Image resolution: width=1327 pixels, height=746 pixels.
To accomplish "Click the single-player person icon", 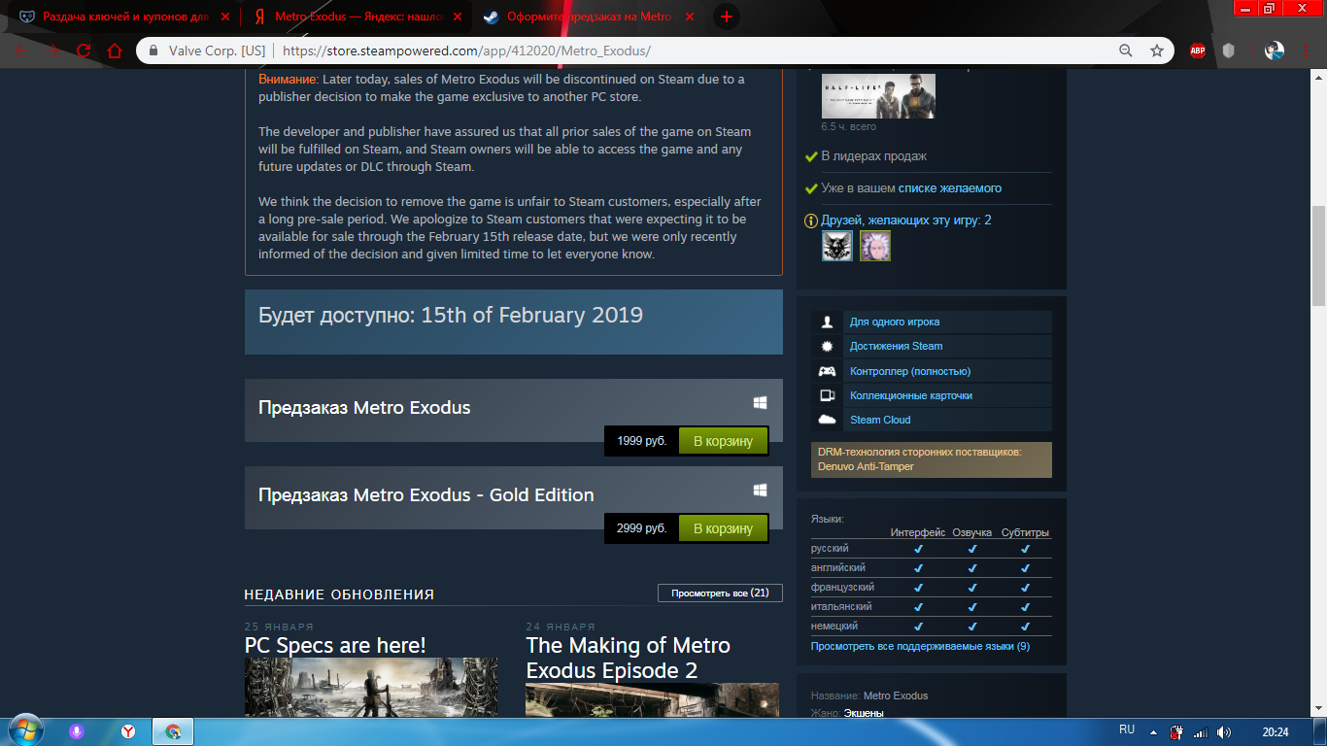I will [x=827, y=322].
